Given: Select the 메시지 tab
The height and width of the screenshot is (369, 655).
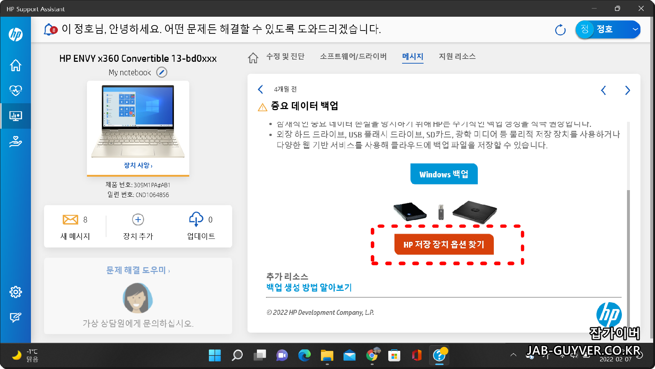Looking at the screenshot, I should click(413, 57).
